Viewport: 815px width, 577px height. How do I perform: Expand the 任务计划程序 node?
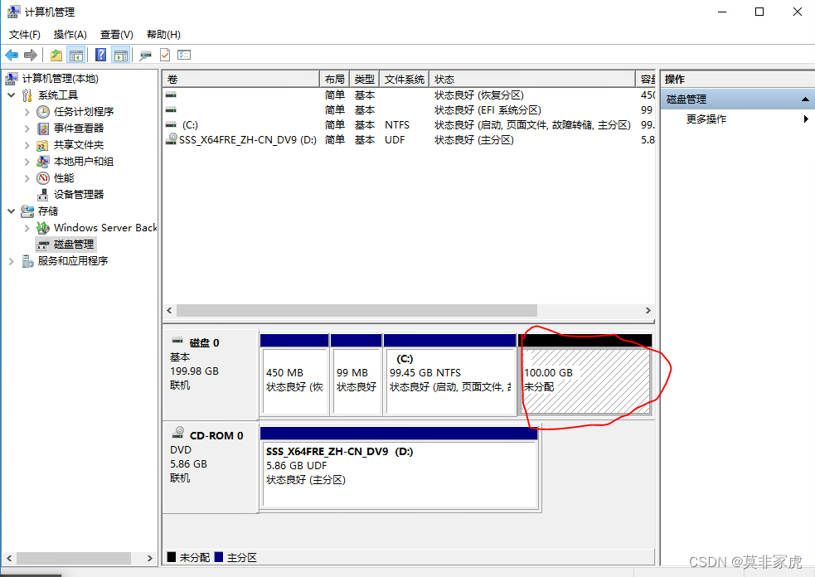click(27, 112)
